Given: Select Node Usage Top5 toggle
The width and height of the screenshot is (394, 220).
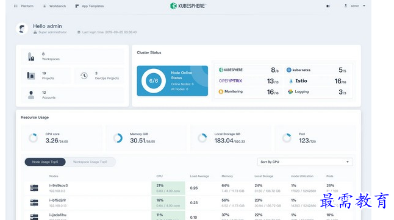Looking at the screenshot, I should point(45,162).
